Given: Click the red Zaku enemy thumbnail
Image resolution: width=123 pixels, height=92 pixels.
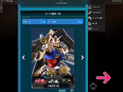Looking at the screenshot, I should [40, 81].
